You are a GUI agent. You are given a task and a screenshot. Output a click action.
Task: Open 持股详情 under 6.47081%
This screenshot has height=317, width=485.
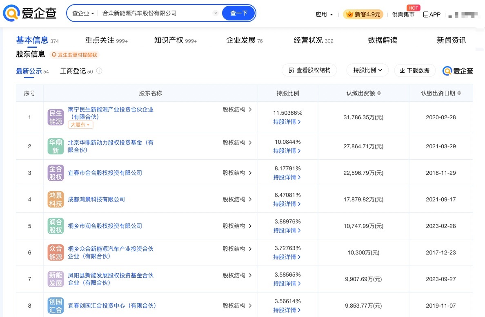point(287,204)
